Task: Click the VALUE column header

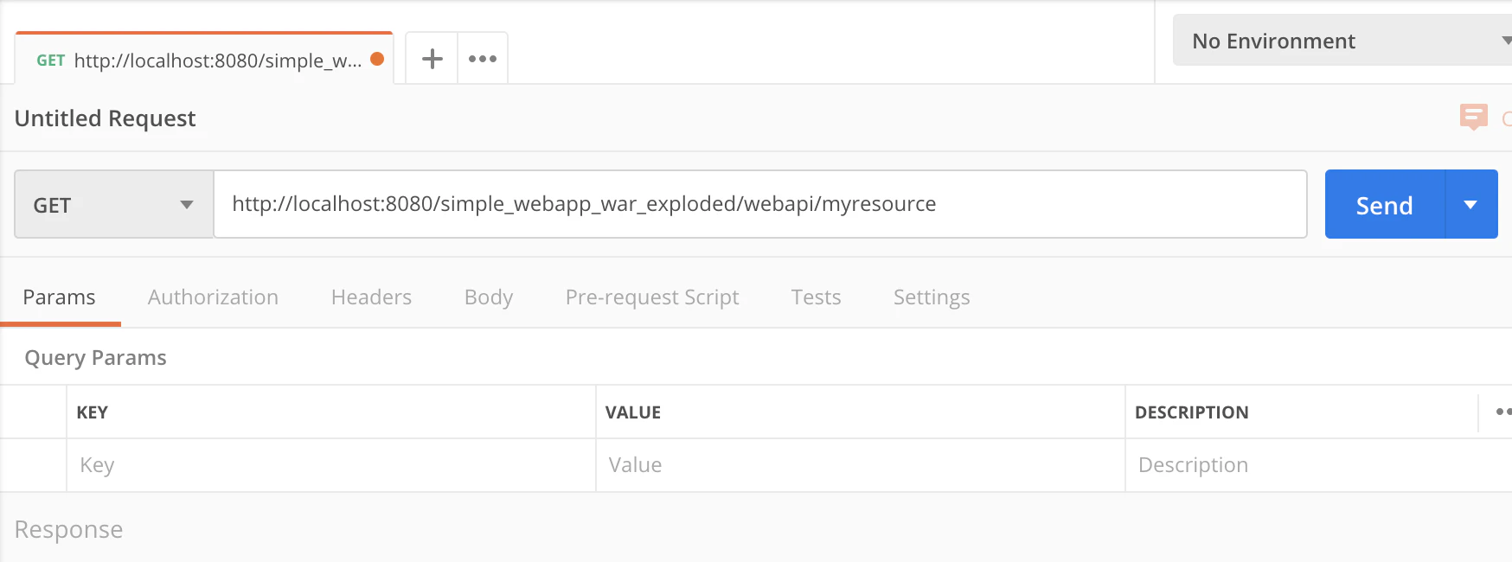Action: coord(633,412)
